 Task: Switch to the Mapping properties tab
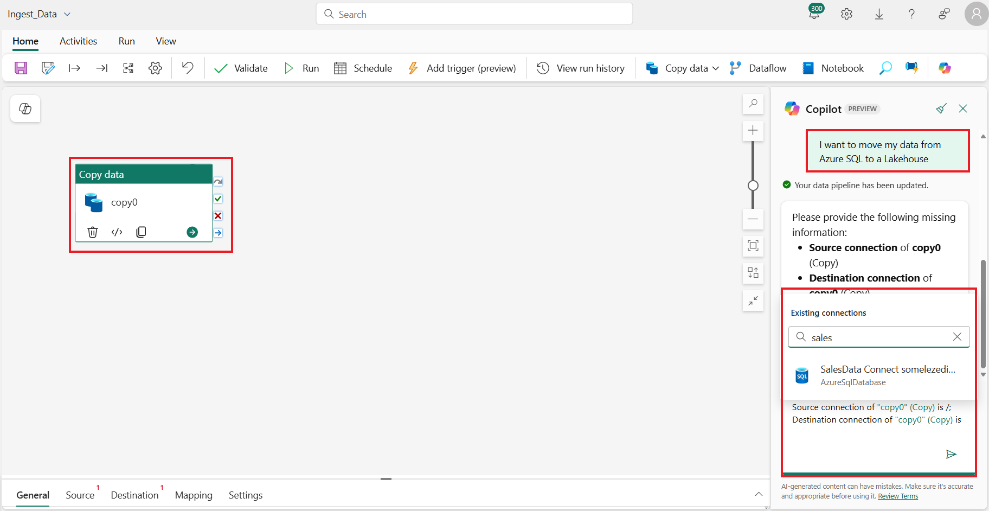(194, 495)
